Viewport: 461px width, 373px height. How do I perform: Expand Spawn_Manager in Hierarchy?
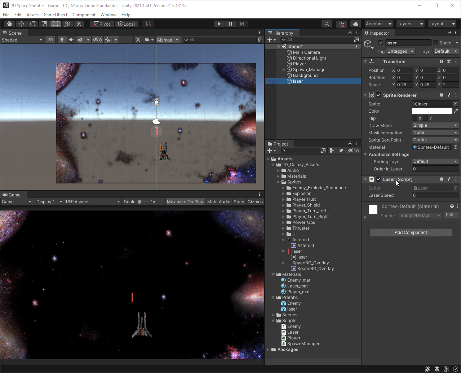coord(284,70)
